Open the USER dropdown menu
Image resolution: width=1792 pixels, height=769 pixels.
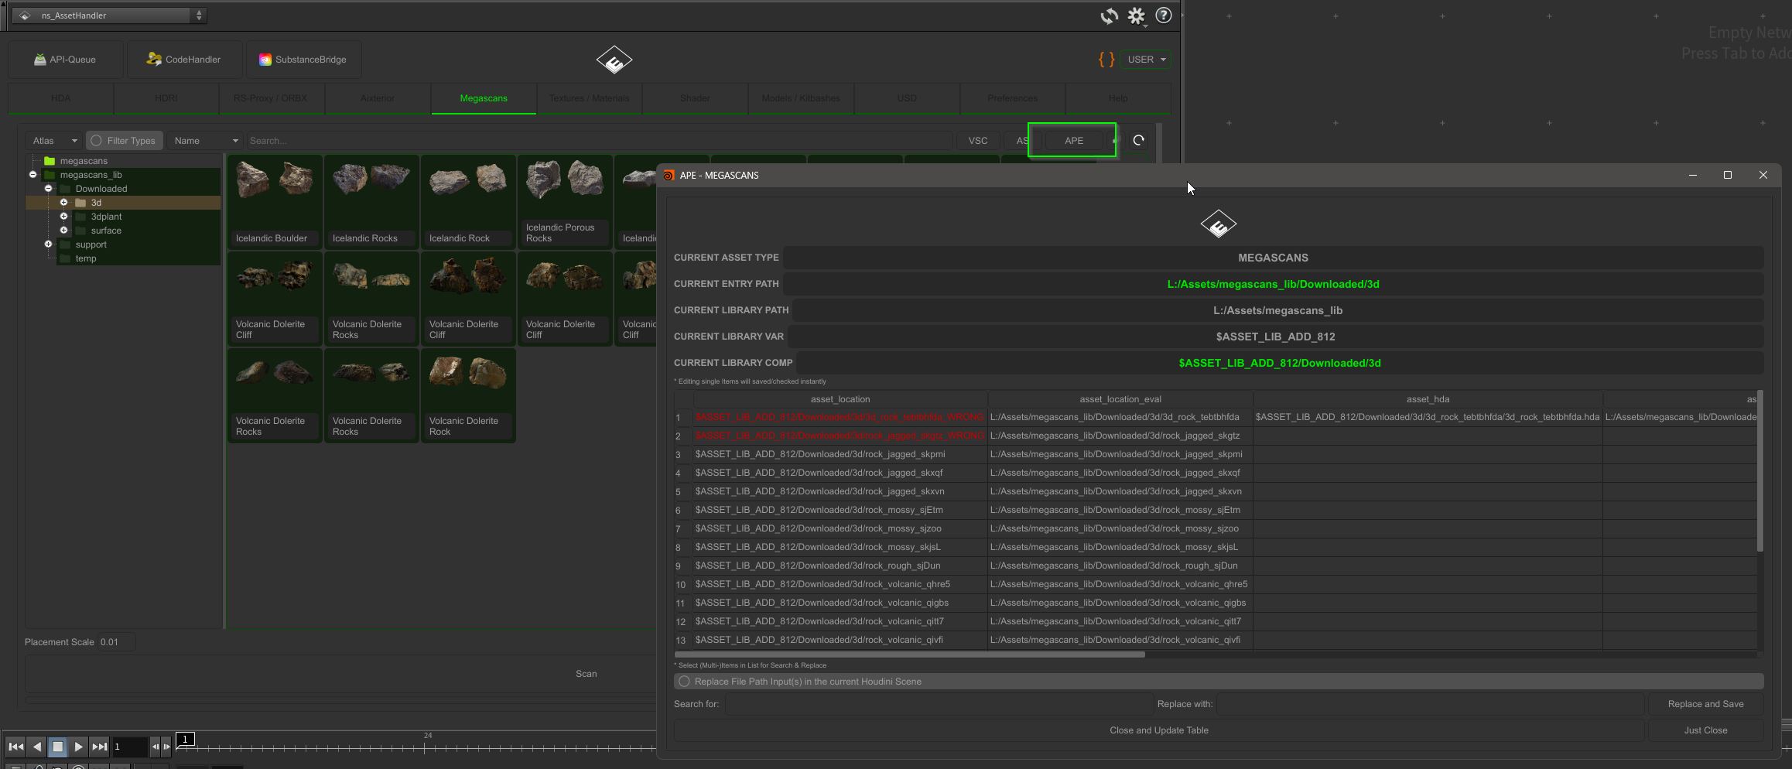[x=1146, y=60]
